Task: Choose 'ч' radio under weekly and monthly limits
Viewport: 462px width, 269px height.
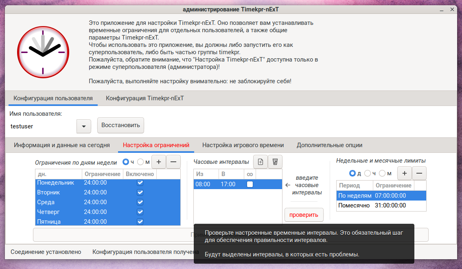Action: coord(368,174)
